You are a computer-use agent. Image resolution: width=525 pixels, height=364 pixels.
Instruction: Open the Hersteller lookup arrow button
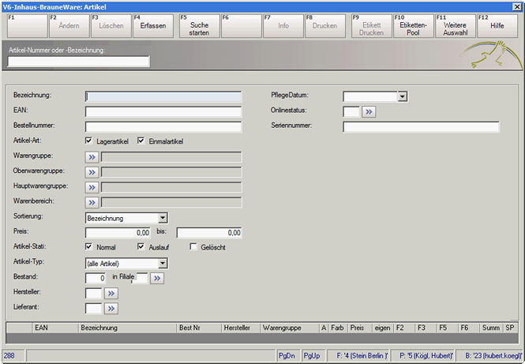(111, 293)
